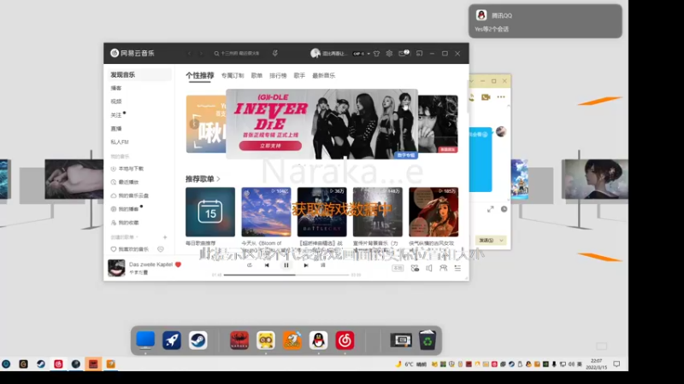Open more options dots in QQ chat

501,97
